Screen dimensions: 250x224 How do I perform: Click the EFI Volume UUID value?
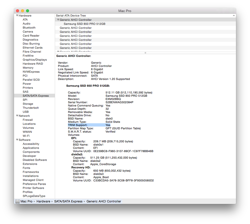pyautogui.click(x=123, y=151)
